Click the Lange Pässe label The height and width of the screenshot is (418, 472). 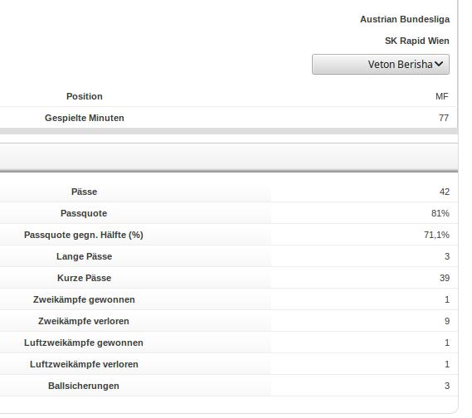pos(85,256)
